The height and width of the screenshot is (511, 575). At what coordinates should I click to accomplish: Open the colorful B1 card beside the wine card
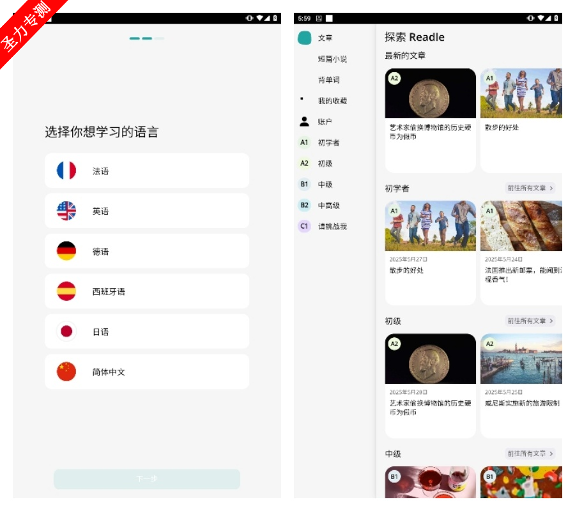(x=521, y=482)
